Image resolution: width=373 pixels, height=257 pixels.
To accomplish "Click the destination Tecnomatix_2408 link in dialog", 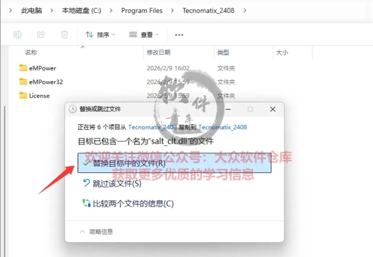I will [x=223, y=127].
